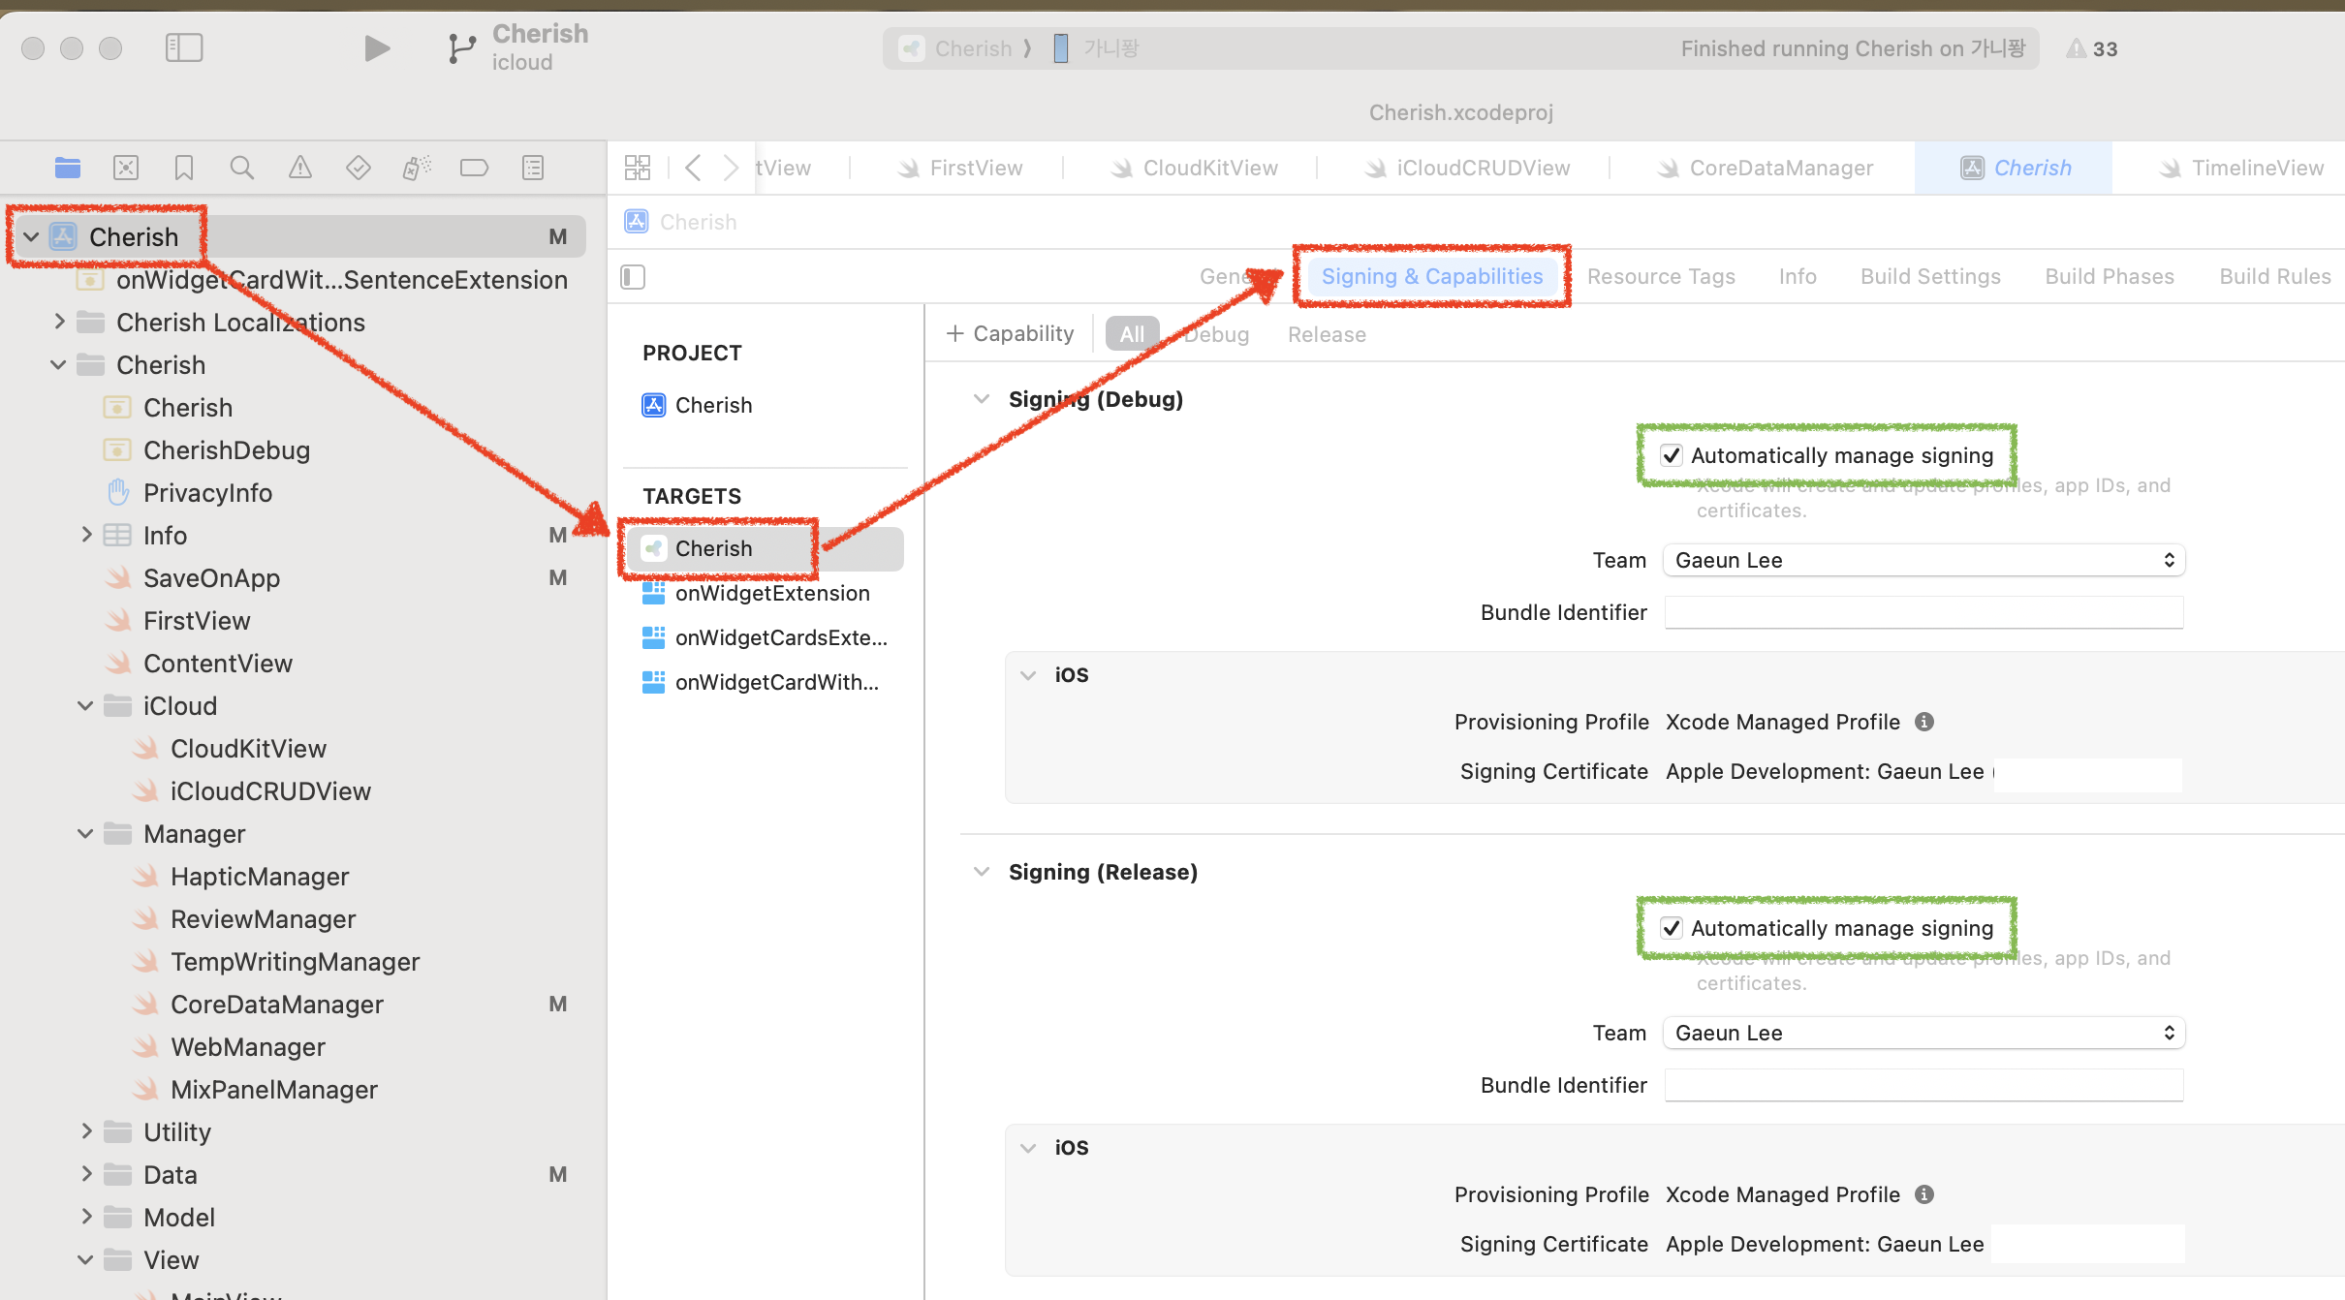Open the Project navigator folder icon
The width and height of the screenshot is (2345, 1300).
68,168
